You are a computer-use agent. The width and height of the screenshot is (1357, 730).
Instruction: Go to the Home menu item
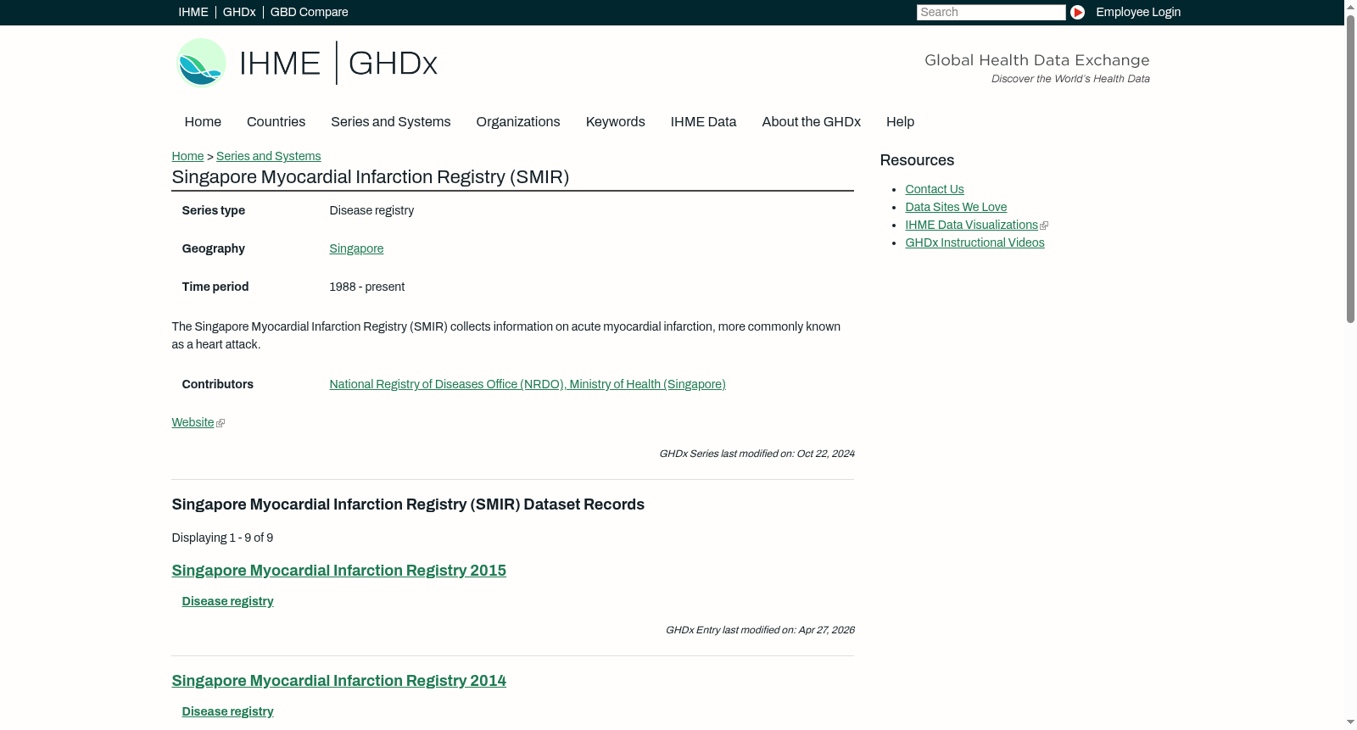[203, 122]
